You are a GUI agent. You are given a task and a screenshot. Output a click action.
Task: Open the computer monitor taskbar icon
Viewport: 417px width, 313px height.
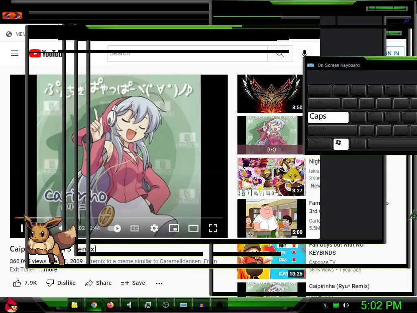147,305
